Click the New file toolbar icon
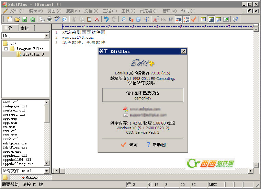Viewport: 261px width, 189px height. pyautogui.click(x=10, y=19)
